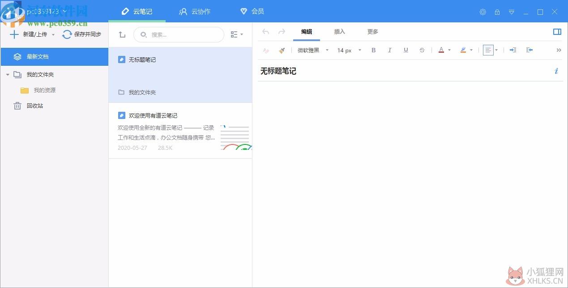This screenshot has height=288, width=568.
Task: Apply the text highlight color
Action: pyautogui.click(x=463, y=50)
